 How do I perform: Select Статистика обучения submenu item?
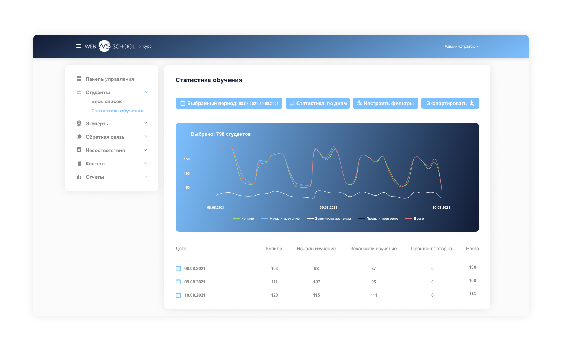(117, 111)
